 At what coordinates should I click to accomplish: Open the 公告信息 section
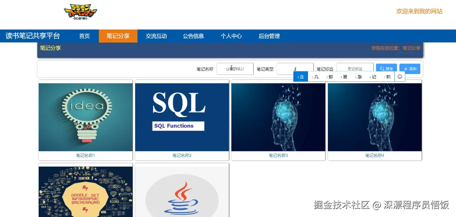[193, 36]
